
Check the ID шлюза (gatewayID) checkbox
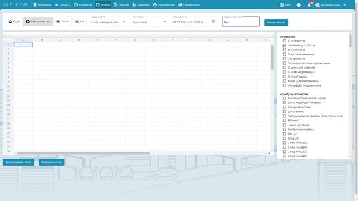285,72
